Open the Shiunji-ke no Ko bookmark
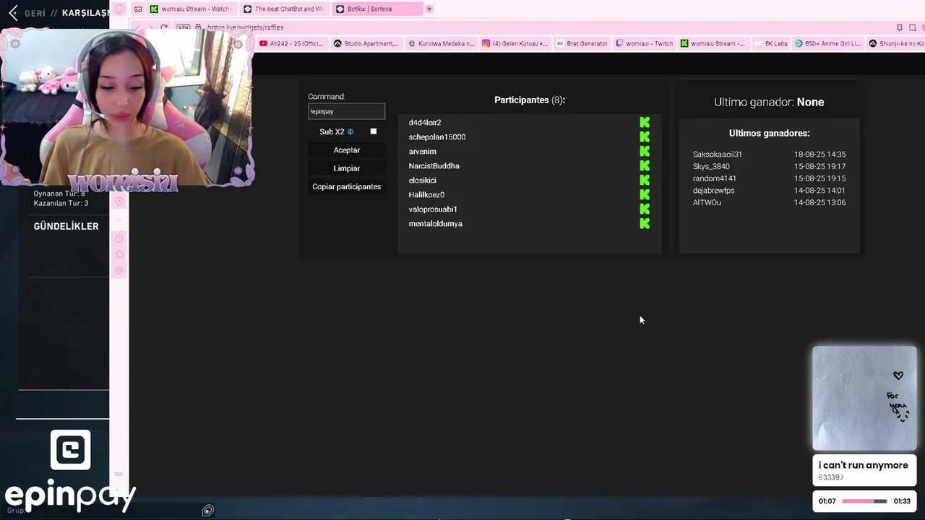Image resolution: width=925 pixels, height=520 pixels. point(896,43)
